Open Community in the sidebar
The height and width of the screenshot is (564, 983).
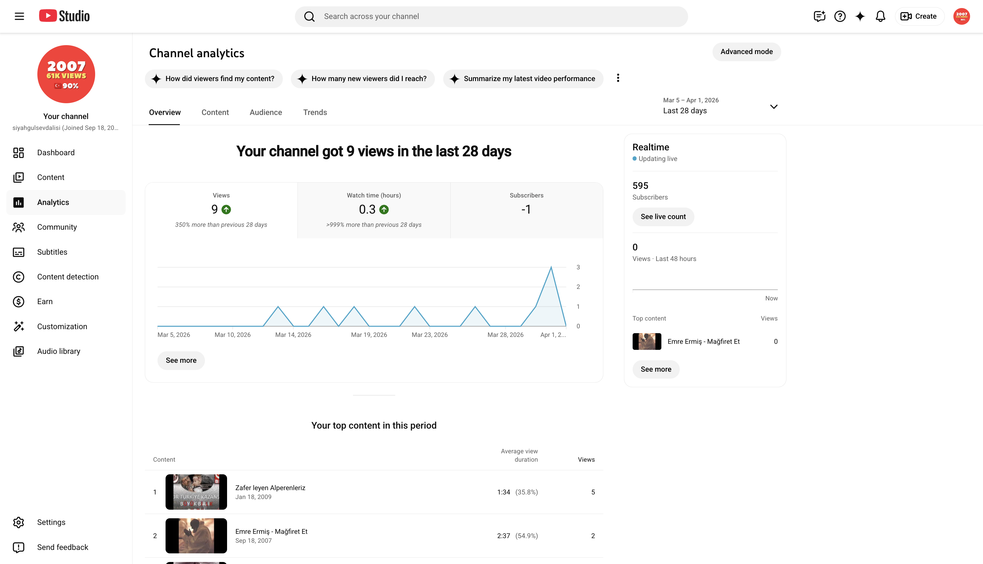66,227
